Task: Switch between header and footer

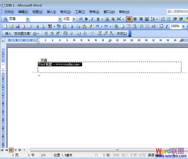Action: pos(99,33)
